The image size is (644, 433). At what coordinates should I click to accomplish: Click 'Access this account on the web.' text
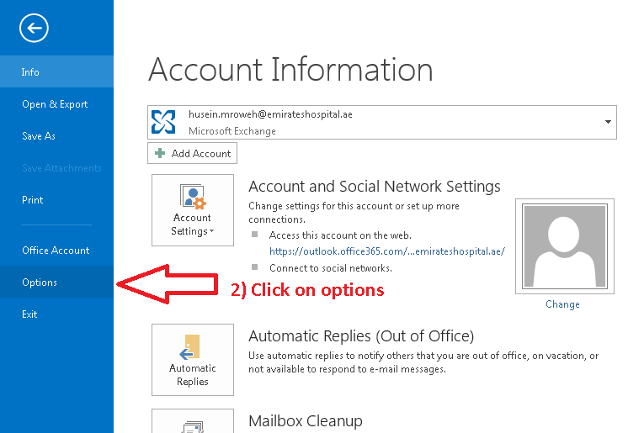tap(340, 235)
